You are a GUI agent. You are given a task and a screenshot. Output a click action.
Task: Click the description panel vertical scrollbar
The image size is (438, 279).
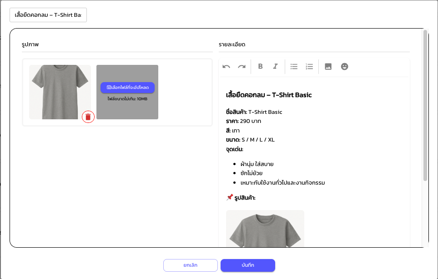click(425, 105)
